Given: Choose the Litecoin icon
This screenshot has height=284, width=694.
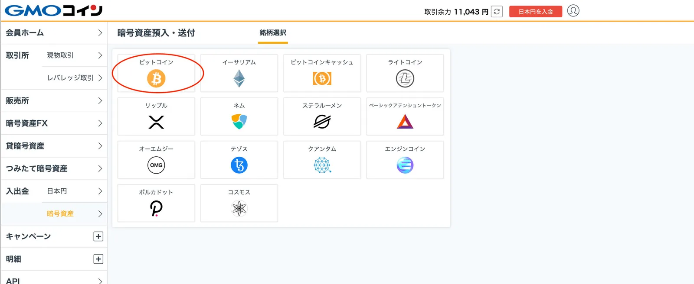Looking at the screenshot, I should click(405, 79).
